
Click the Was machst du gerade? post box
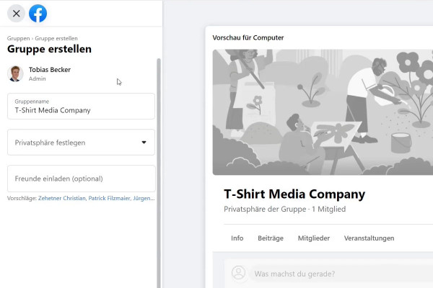click(341, 274)
